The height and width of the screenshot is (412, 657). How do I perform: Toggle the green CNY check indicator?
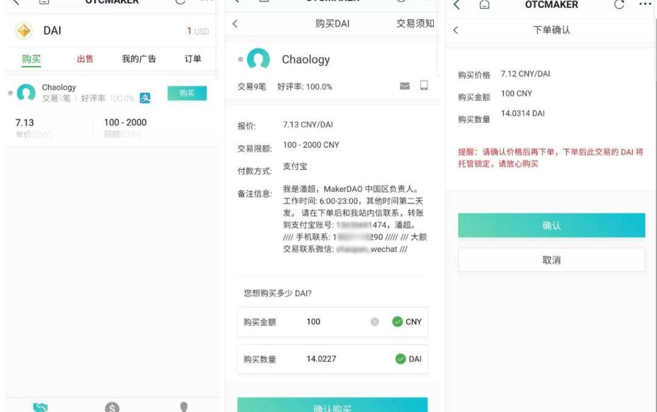[x=398, y=321]
